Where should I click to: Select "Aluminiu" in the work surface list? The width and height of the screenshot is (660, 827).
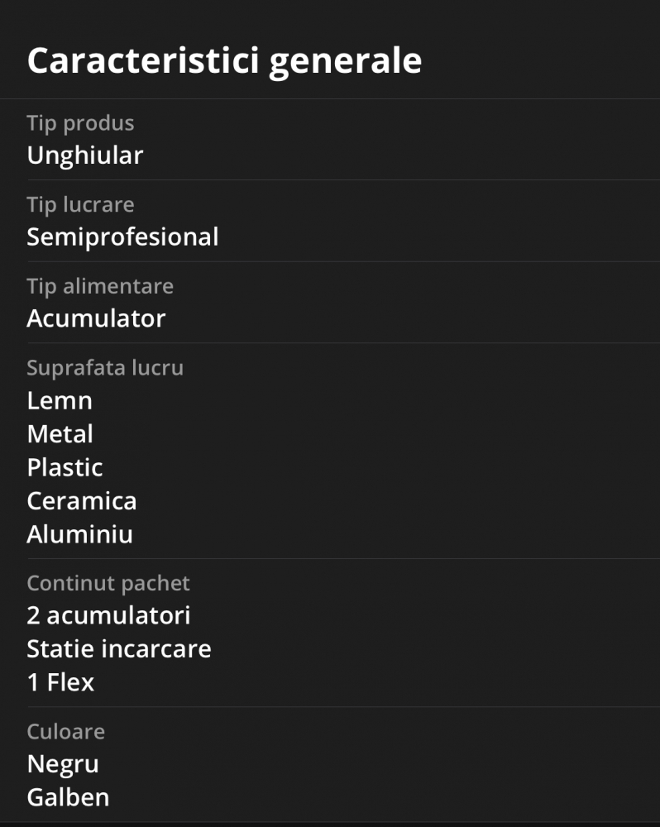pyautogui.click(x=79, y=534)
